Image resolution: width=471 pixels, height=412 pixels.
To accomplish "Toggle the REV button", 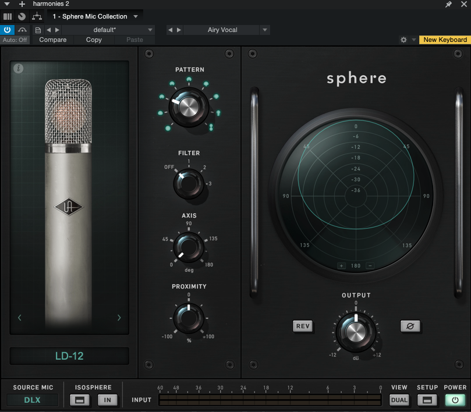I will (303, 326).
